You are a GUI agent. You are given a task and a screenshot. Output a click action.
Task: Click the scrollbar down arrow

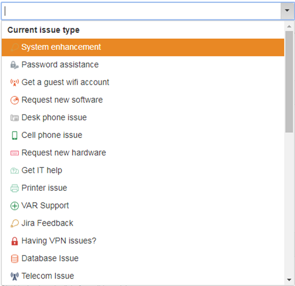pos(289,280)
